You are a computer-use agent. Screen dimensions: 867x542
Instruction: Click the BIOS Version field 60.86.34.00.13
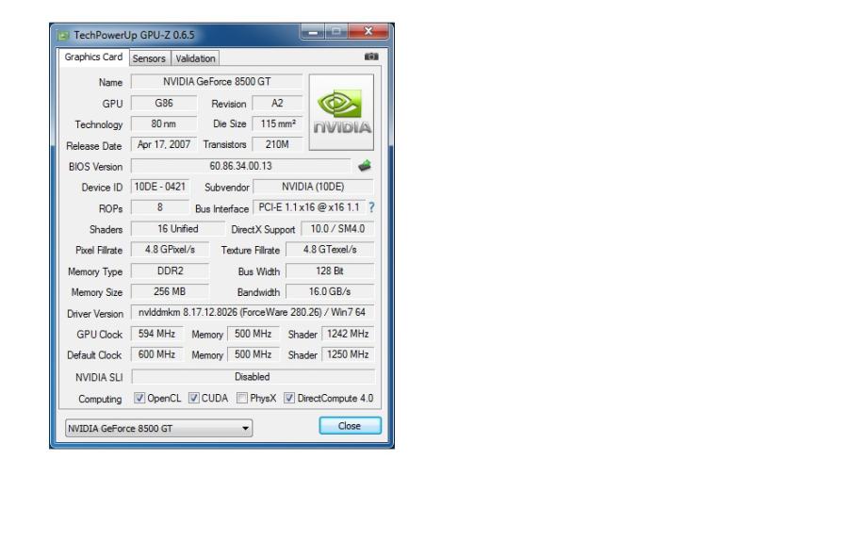click(x=240, y=166)
